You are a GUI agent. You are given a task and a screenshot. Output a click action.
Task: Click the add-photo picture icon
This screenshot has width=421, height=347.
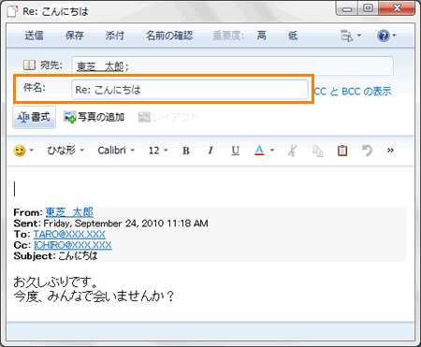click(70, 117)
